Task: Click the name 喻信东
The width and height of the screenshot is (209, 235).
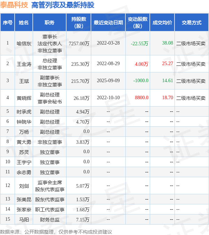Action: (24, 44)
